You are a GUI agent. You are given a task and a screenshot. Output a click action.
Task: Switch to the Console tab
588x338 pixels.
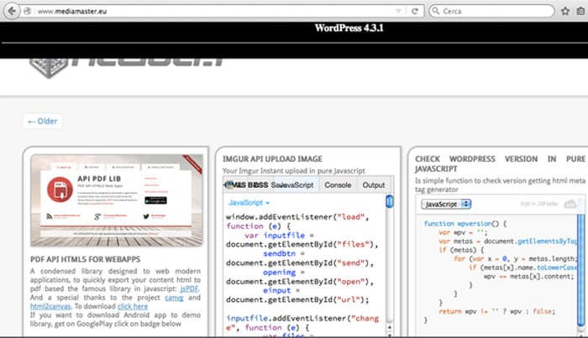pyautogui.click(x=338, y=185)
